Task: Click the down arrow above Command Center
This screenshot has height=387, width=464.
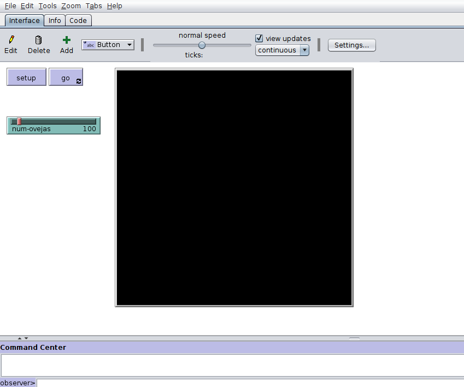Action: point(26,338)
